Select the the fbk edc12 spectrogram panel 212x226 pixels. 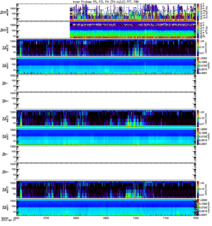[x=106, y=190]
